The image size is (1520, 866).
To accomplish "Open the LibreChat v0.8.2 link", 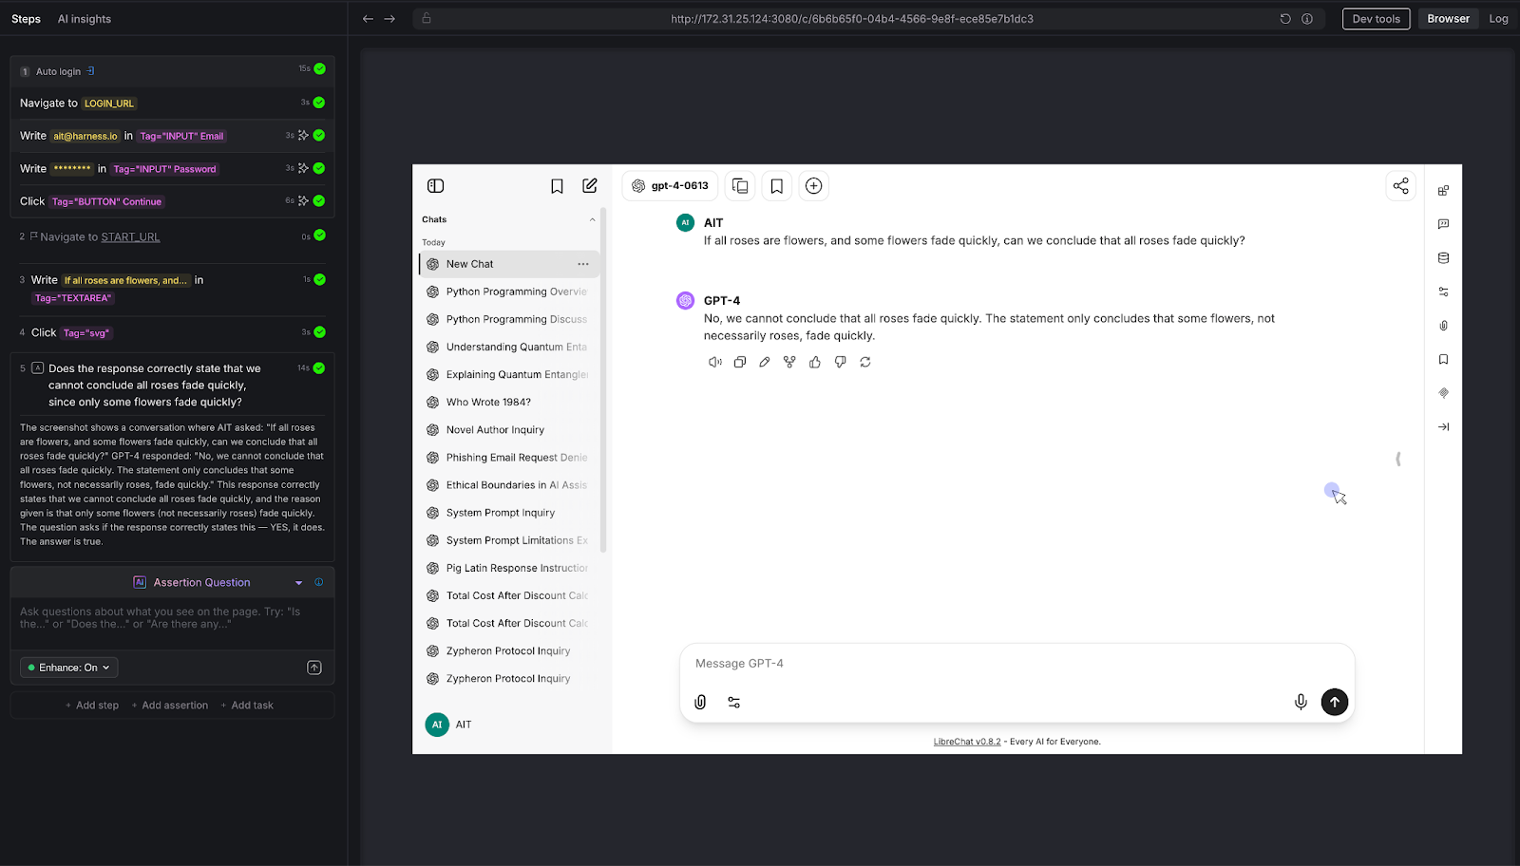I will pyautogui.click(x=967, y=742).
